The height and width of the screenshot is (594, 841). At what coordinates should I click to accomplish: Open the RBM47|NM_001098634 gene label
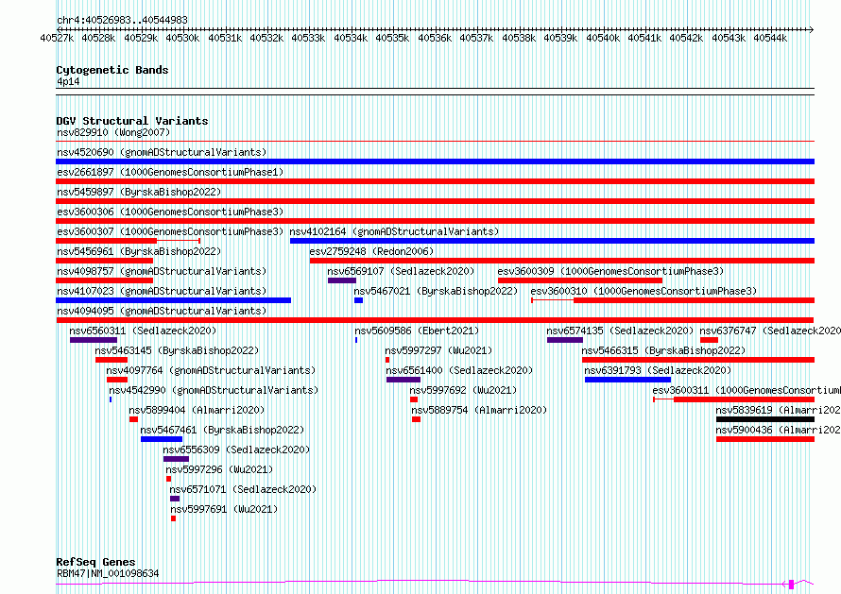[108, 573]
